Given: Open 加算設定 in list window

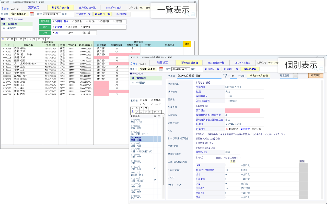Looking at the screenshot, I should pos(34,8).
